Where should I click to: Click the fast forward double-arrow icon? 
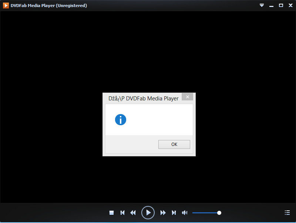(163, 213)
